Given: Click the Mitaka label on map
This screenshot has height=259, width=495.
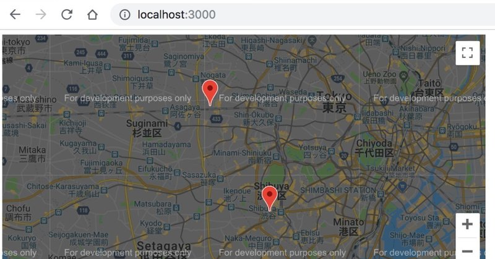Looking at the screenshot, I should click(32, 154).
